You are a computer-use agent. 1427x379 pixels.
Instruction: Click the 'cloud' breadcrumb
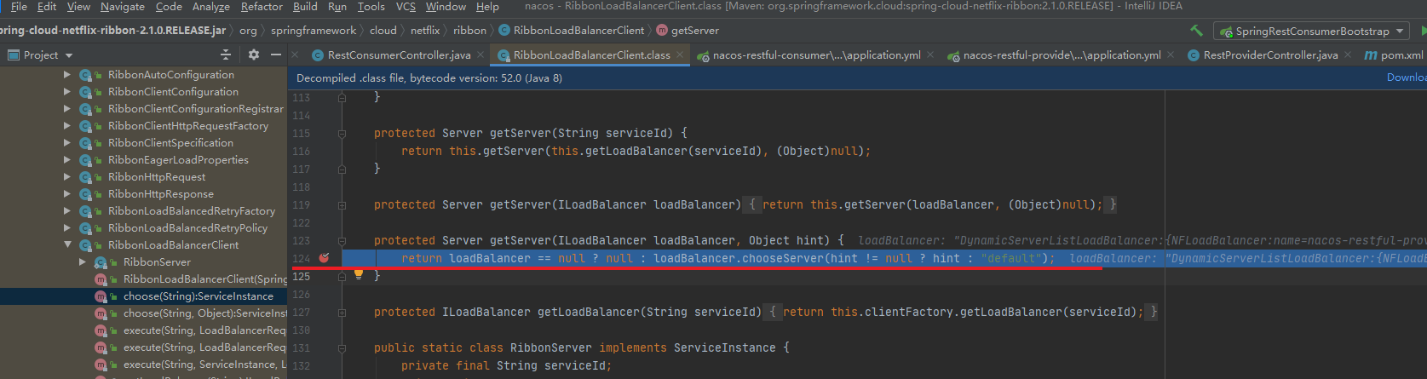(383, 30)
